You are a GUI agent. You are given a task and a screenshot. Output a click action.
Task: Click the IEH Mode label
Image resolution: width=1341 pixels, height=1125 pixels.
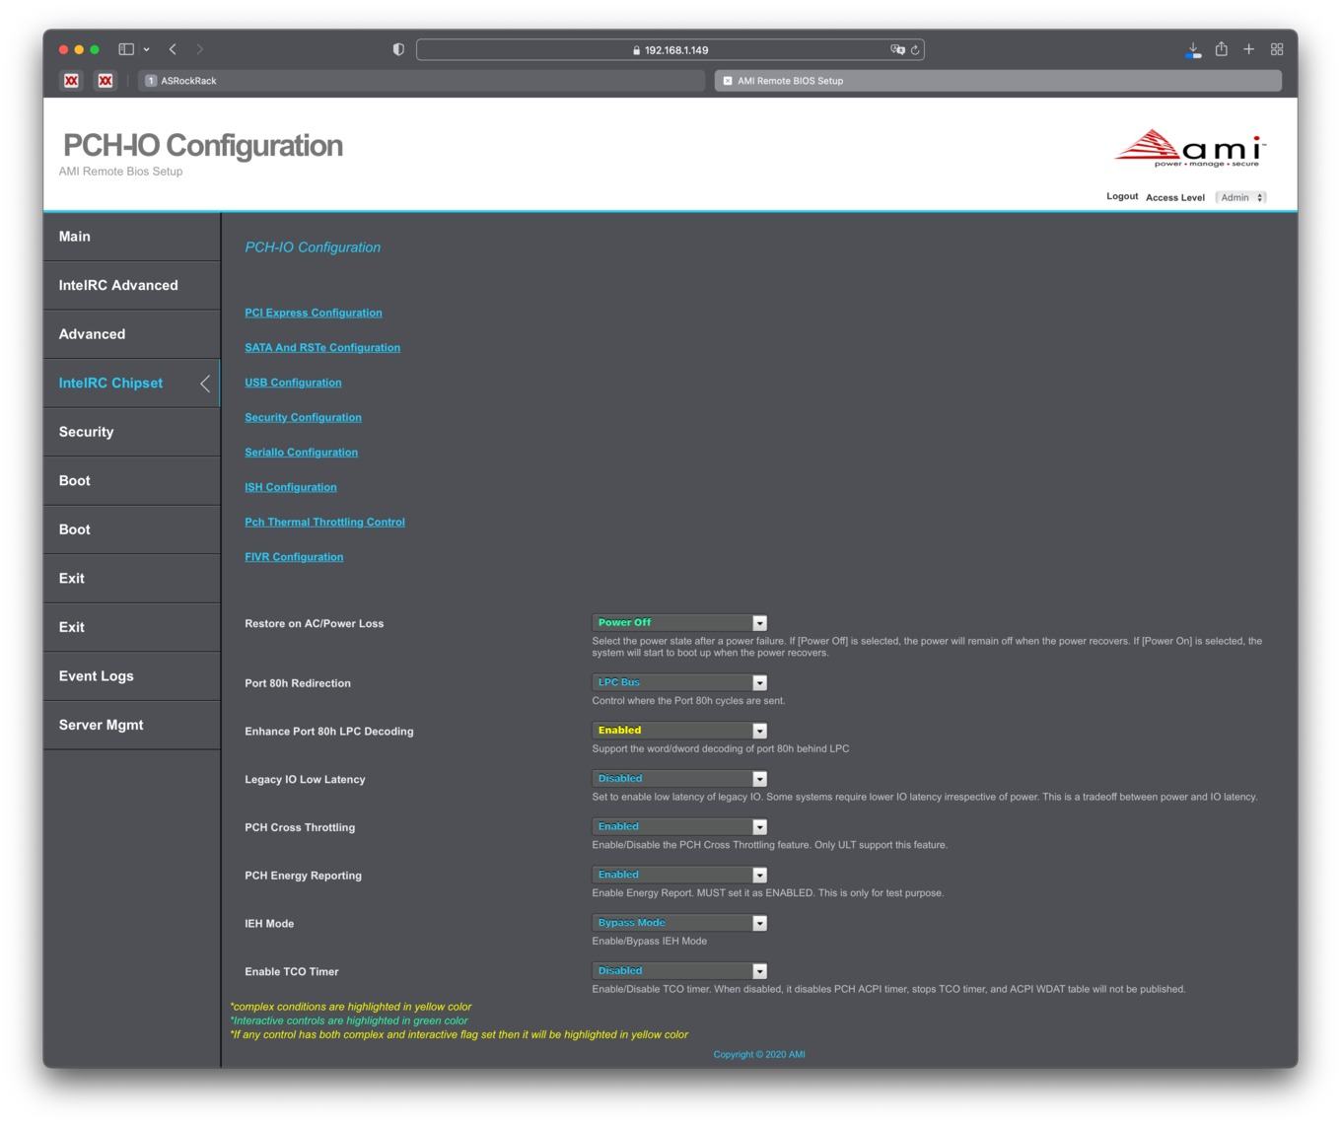click(269, 924)
